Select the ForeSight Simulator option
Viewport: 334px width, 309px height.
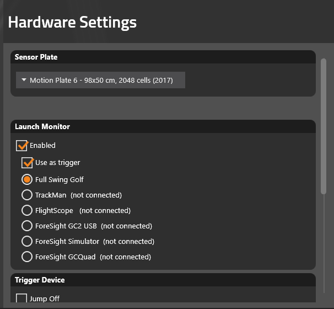(27, 241)
